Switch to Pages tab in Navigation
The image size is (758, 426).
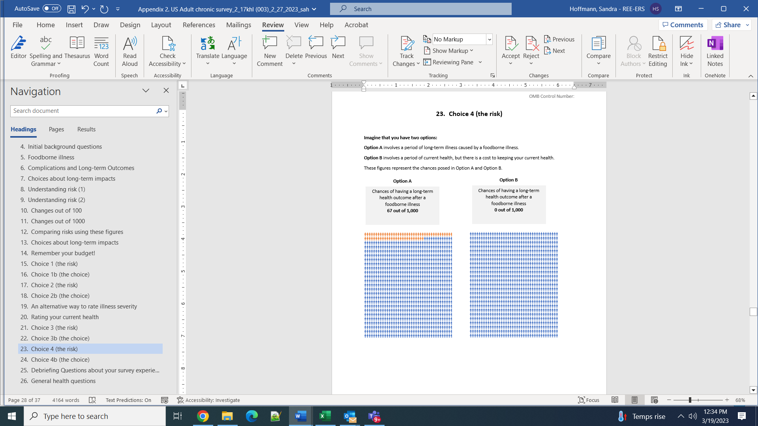point(56,129)
